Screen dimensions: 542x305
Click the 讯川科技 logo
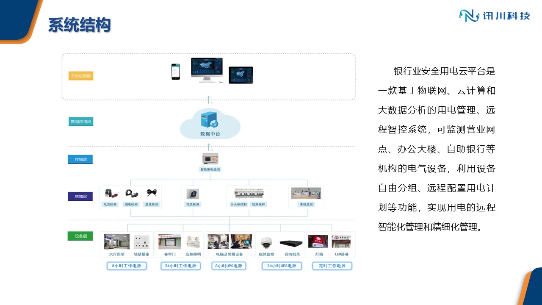click(x=495, y=16)
